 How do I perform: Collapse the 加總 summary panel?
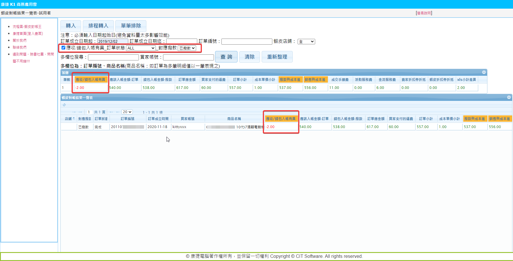click(x=484, y=72)
